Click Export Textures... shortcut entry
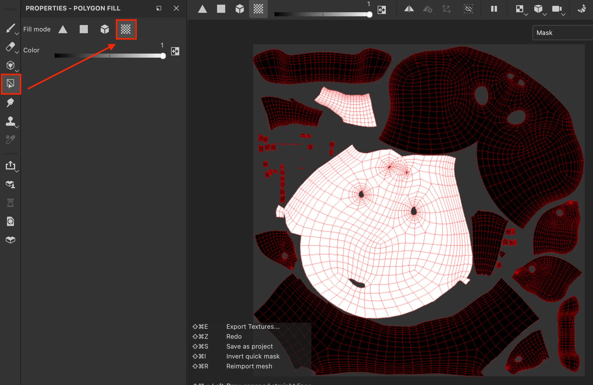Viewport: 593px width, 385px height. point(253,326)
